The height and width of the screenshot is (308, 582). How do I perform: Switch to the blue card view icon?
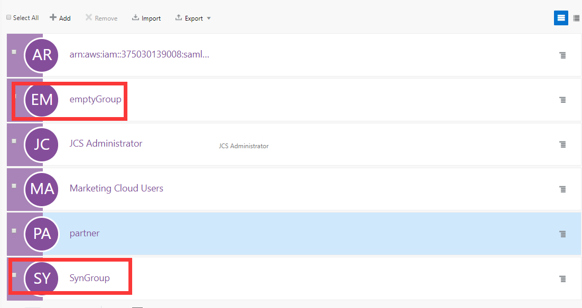[x=561, y=18]
